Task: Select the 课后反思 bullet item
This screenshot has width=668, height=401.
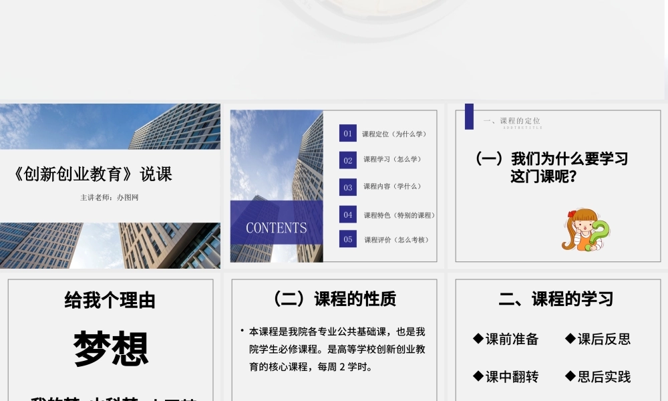Action: click(598, 339)
